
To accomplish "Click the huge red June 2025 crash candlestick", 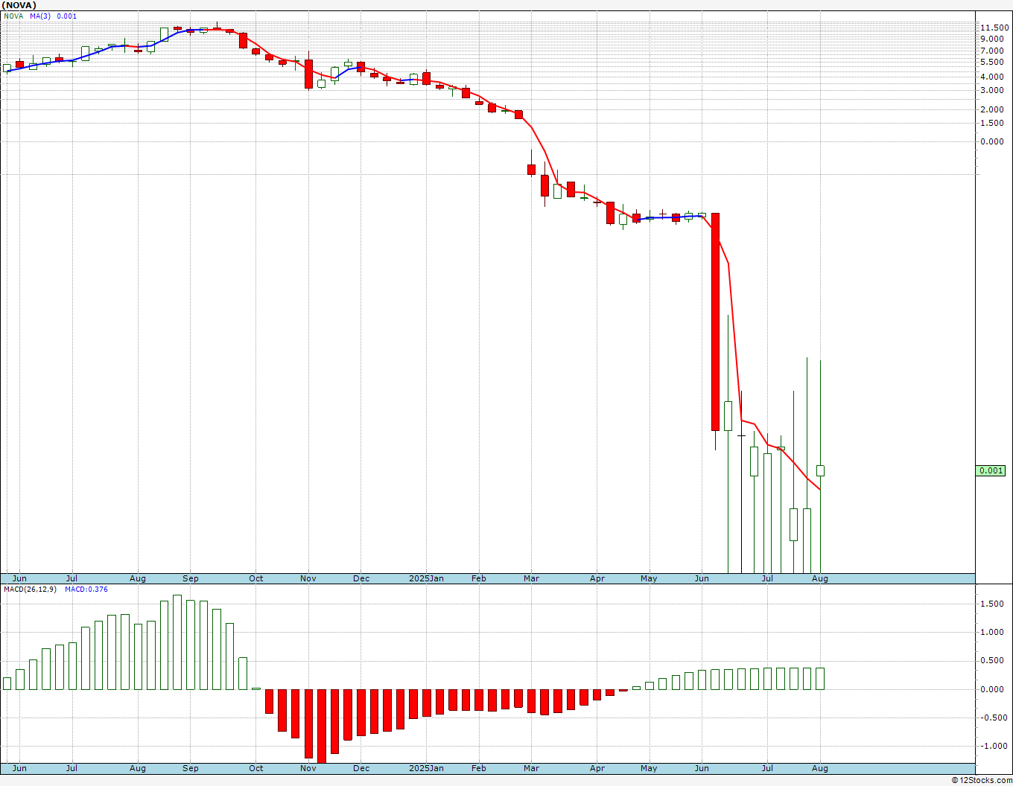I will pos(715,322).
